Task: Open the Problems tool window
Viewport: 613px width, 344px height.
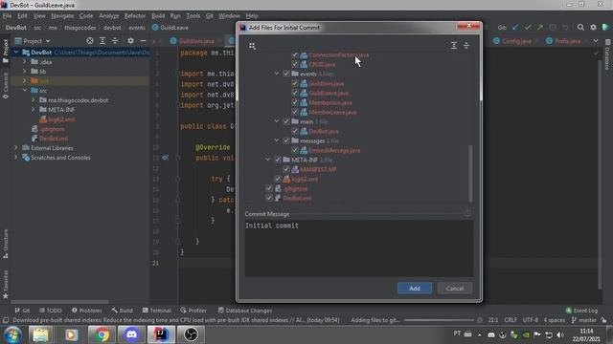Action: [x=87, y=311]
